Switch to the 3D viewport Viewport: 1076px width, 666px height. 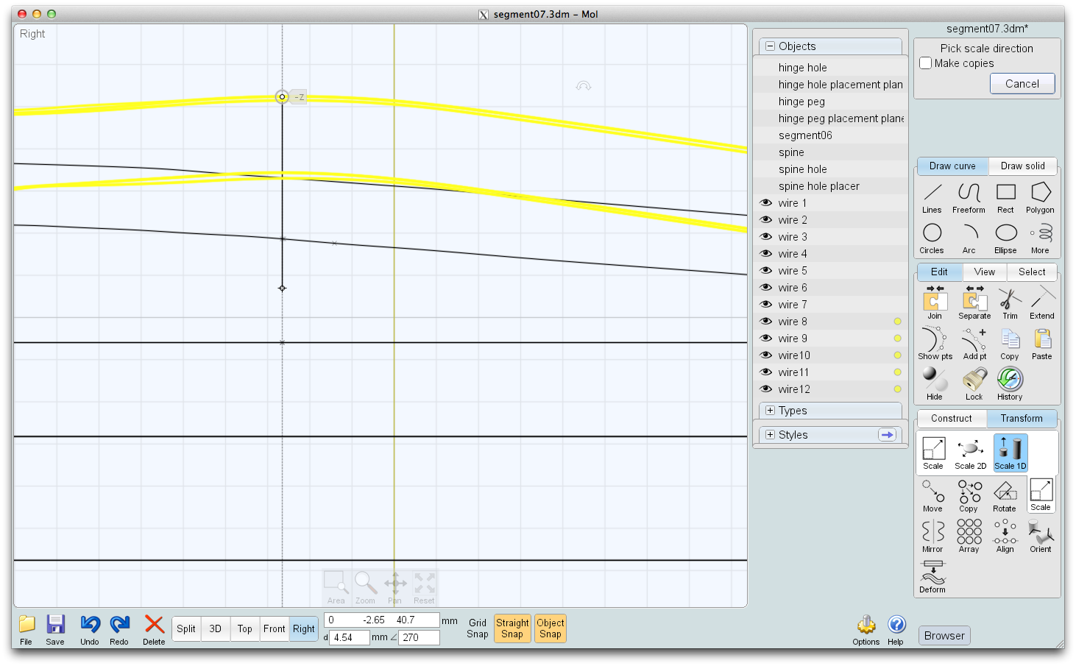215,628
